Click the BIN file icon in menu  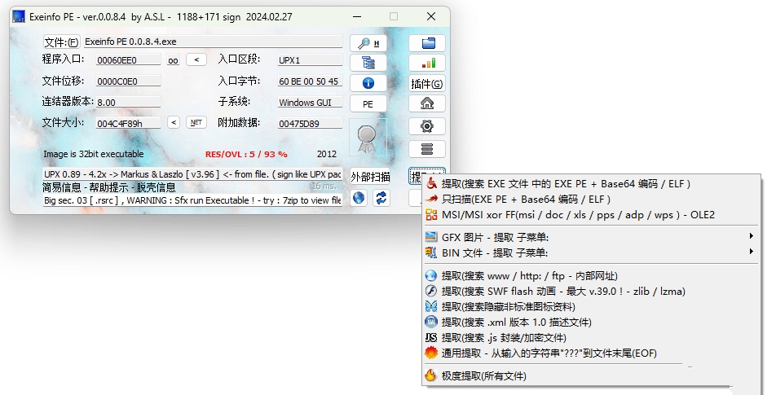(431, 252)
